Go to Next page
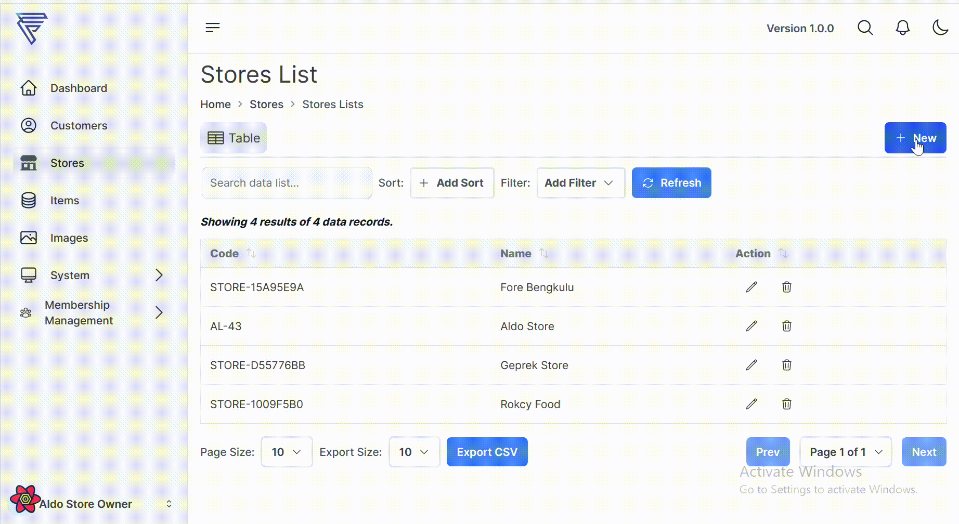 924,452
